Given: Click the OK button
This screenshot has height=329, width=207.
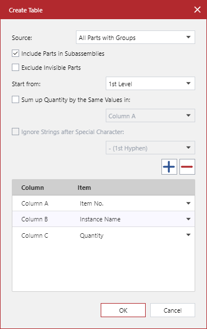Looking at the screenshot, I should click(123, 310).
